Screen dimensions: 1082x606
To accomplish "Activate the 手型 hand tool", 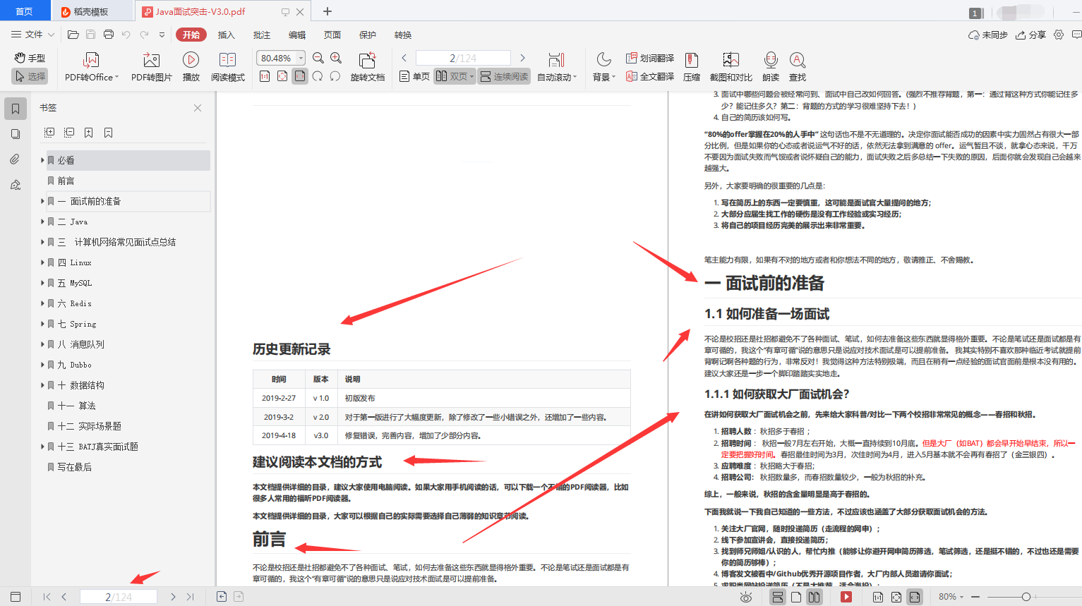I will (x=30, y=58).
